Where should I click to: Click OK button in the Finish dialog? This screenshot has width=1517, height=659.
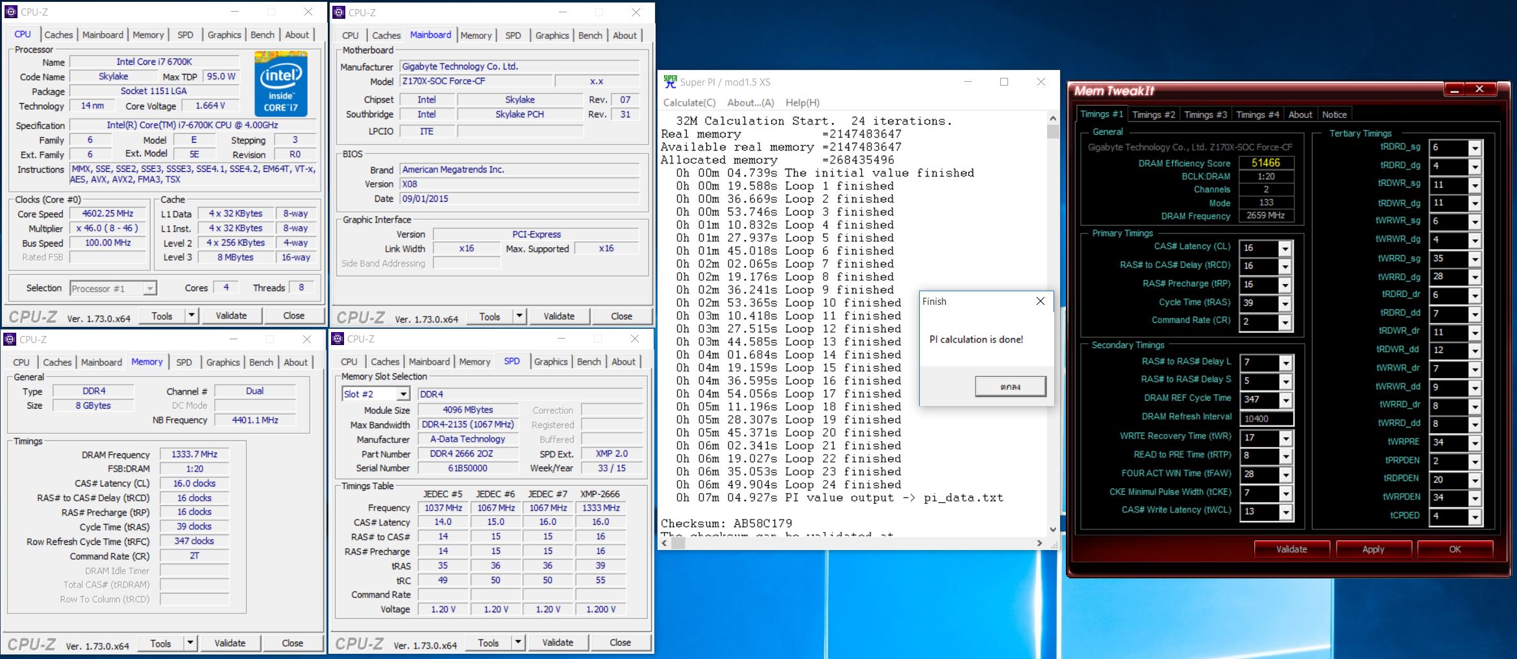pos(1010,387)
